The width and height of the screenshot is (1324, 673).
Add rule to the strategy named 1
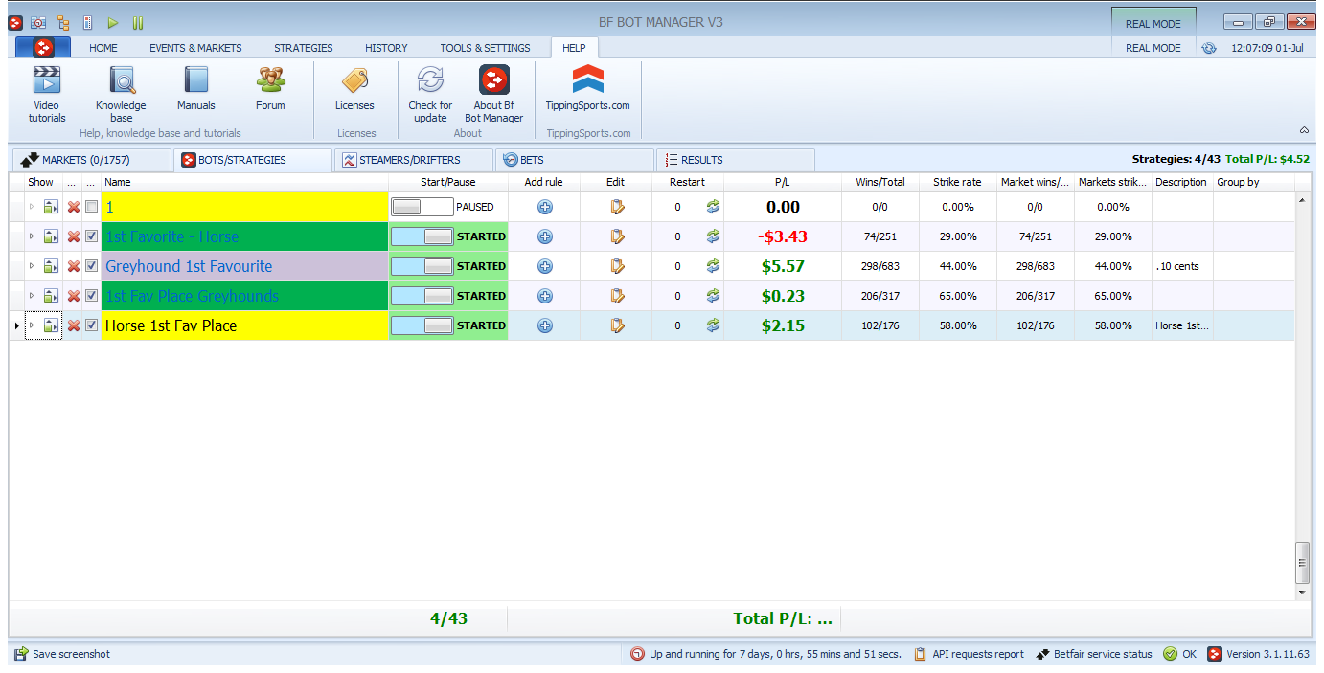[x=545, y=207]
